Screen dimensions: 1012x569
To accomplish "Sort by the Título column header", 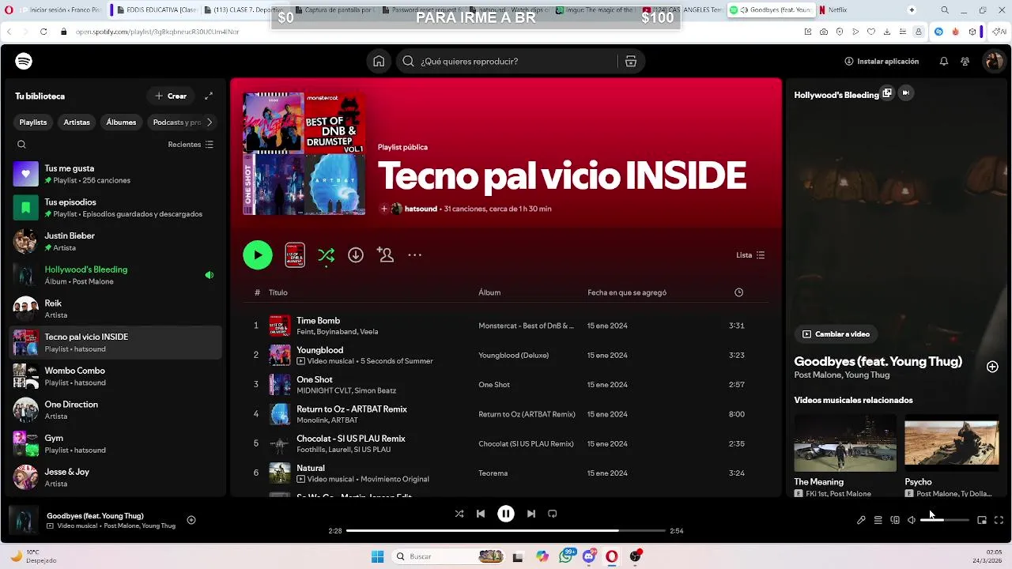I will [278, 292].
